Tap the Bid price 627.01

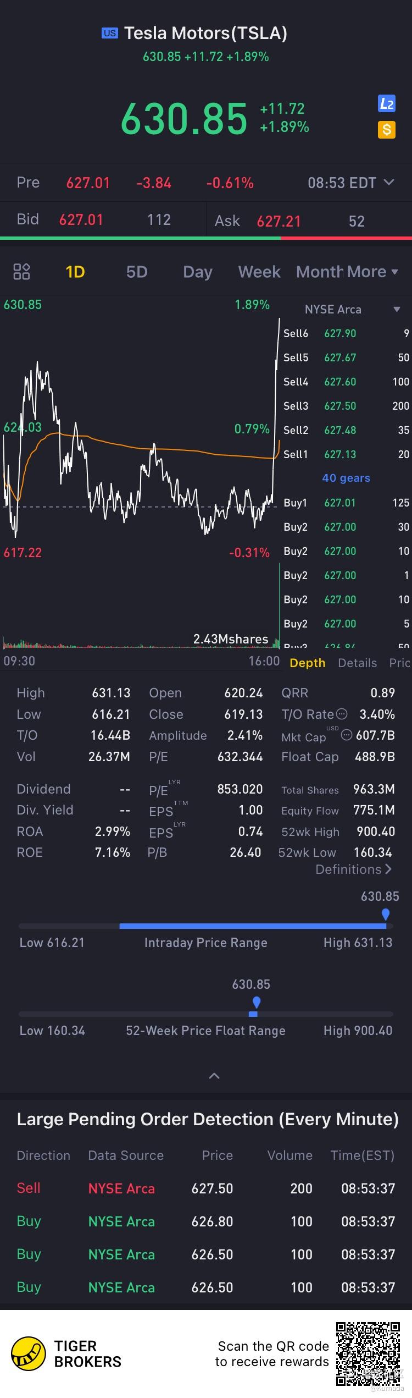81,220
